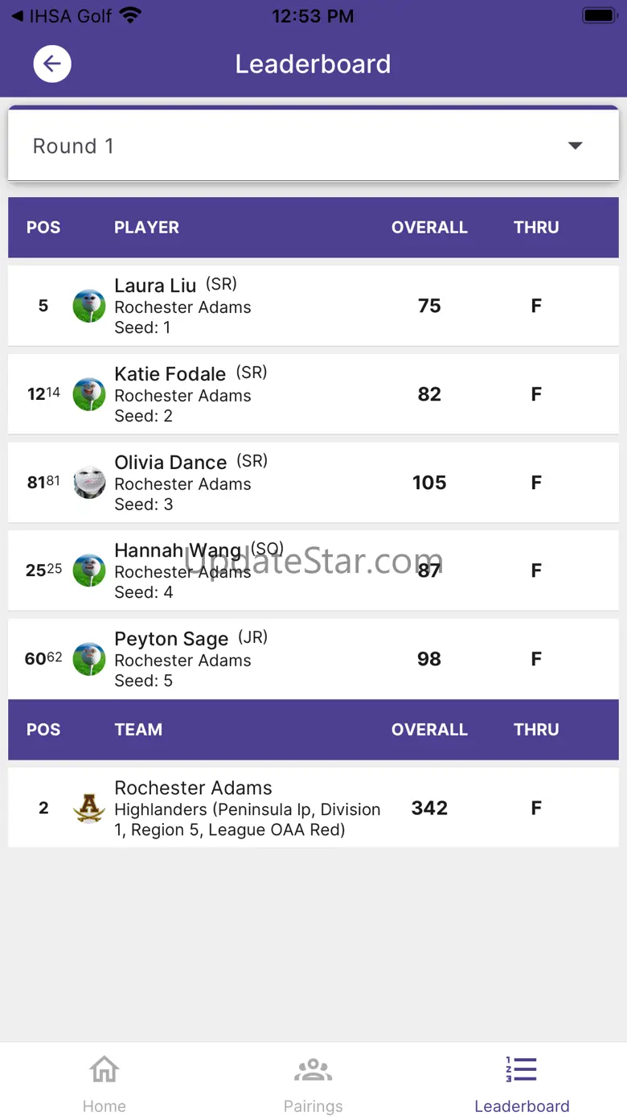
Task: Tap the Rochester Adams team logo
Action: click(x=89, y=808)
